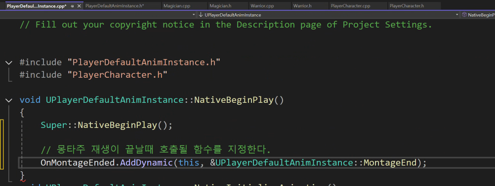Click "PlayerCharacter.h" include string
The width and height of the screenshot is (495, 186).
(x=117, y=75)
